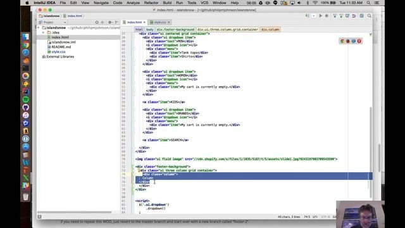Click the Project panel horizontal scrollbar
405x228 pixels.
tap(75, 212)
